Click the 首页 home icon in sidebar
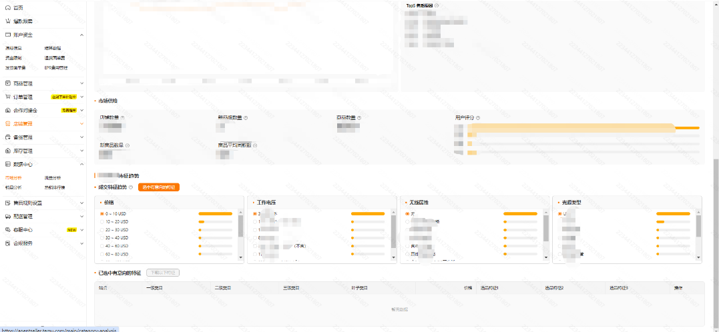The height and width of the screenshot is (332, 719). point(8,7)
